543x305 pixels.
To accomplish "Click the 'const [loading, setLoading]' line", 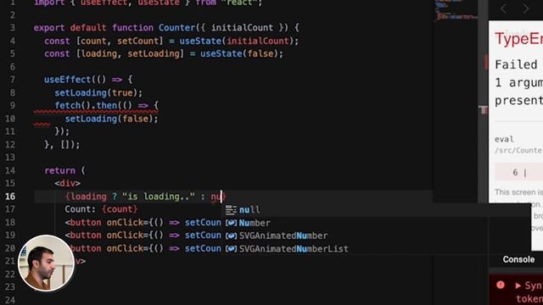I will (164, 54).
